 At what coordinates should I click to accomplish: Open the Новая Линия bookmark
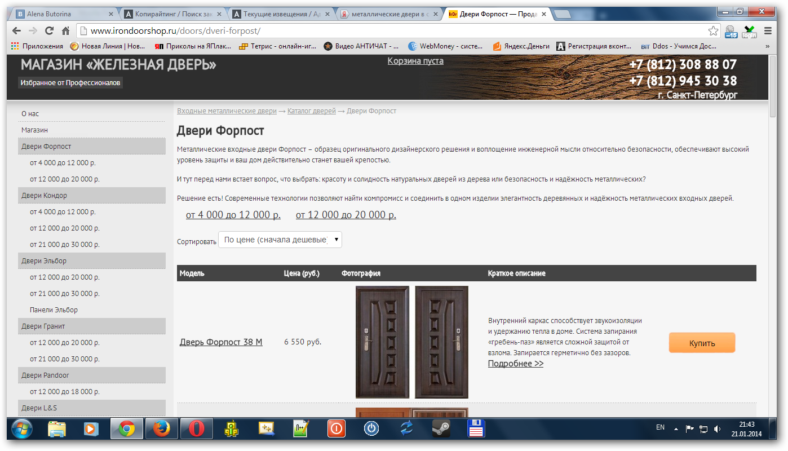pos(107,46)
